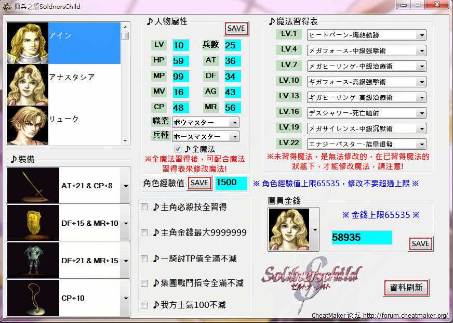
Task: Choose the リューク character portrait
Action: tap(27, 125)
